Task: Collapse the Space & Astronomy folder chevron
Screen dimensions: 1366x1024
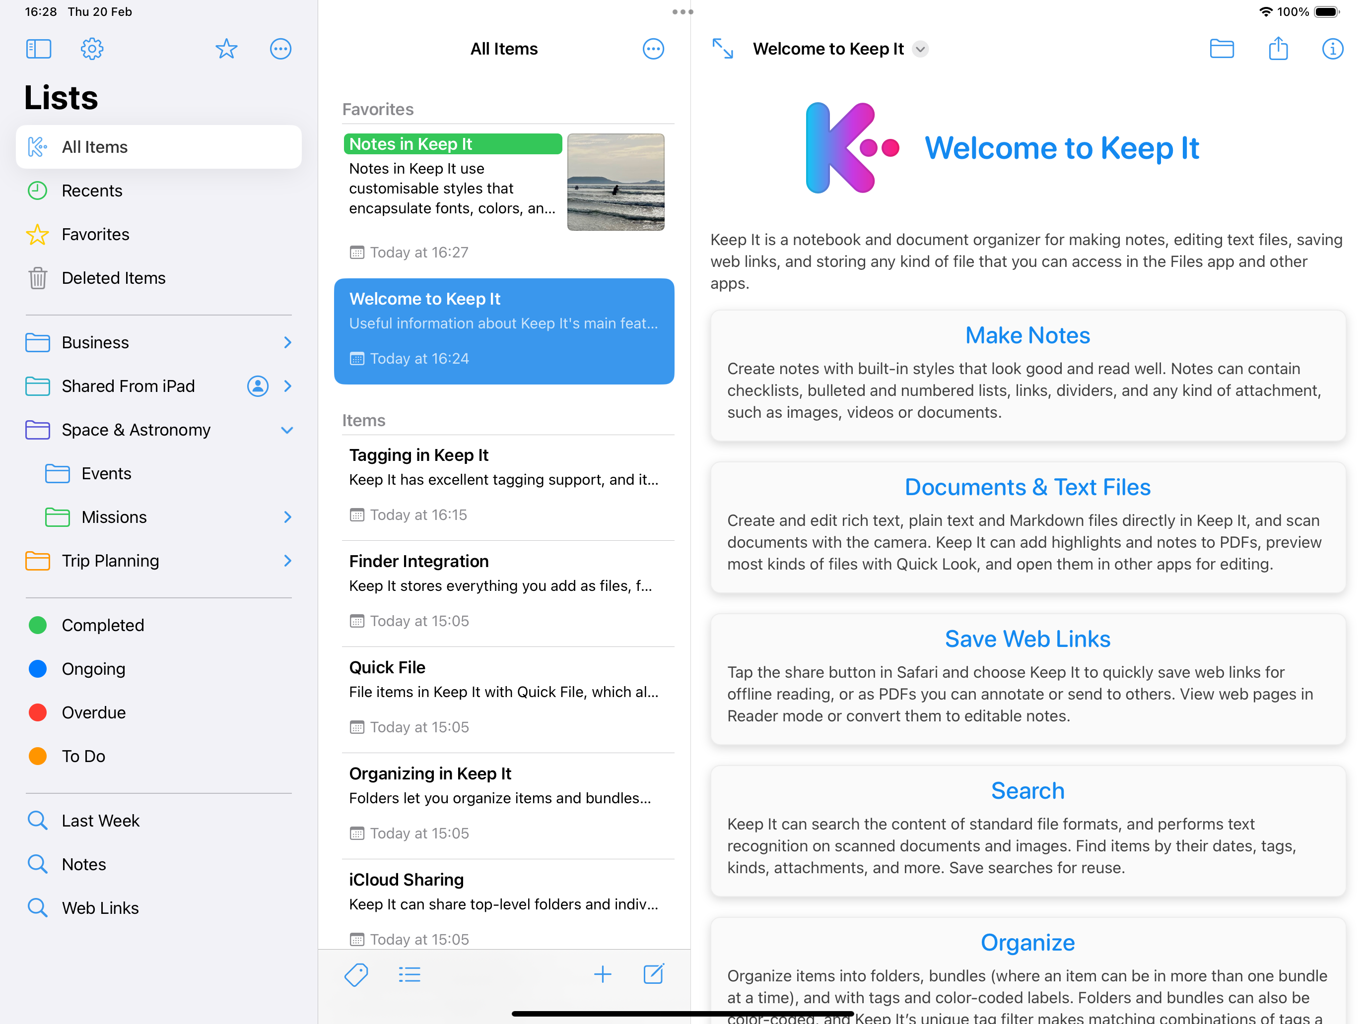Action: [x=287, y=430]
